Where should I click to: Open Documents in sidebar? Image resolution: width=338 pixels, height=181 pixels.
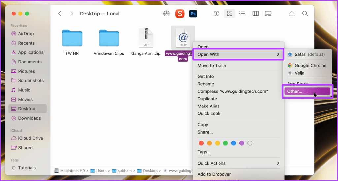point(27,62)
